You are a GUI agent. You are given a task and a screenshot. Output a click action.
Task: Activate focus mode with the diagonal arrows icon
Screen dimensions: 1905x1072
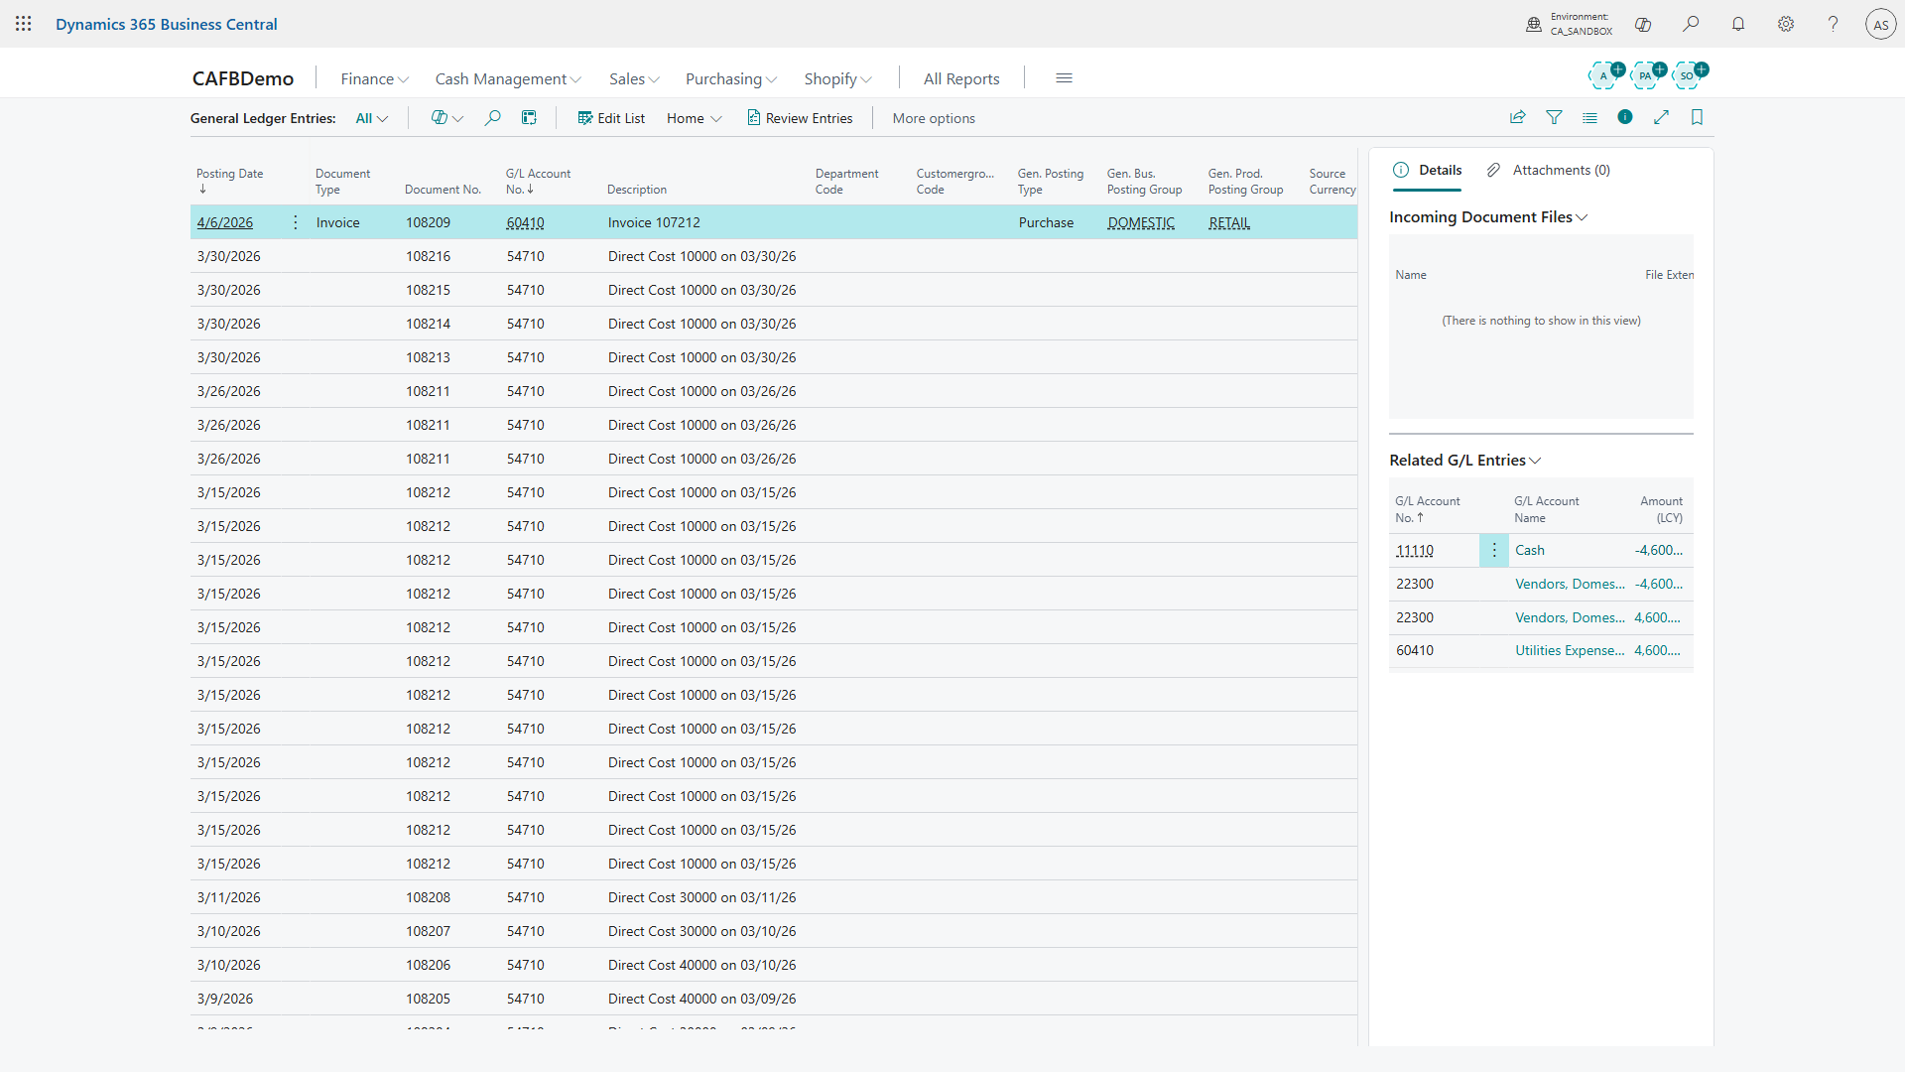[1661, 117]
